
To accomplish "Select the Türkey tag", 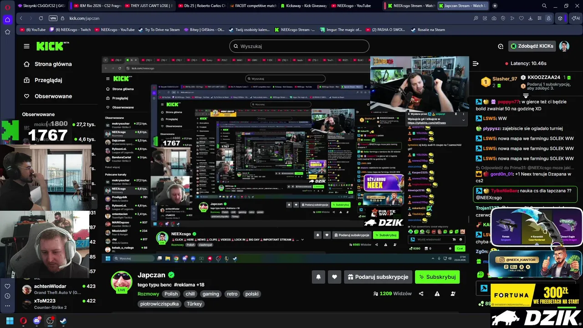I will pos(194,304).
